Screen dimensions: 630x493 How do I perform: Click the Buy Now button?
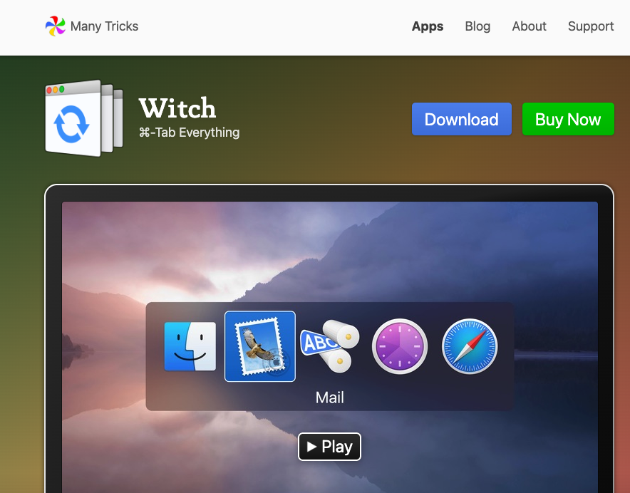(568, 119)
